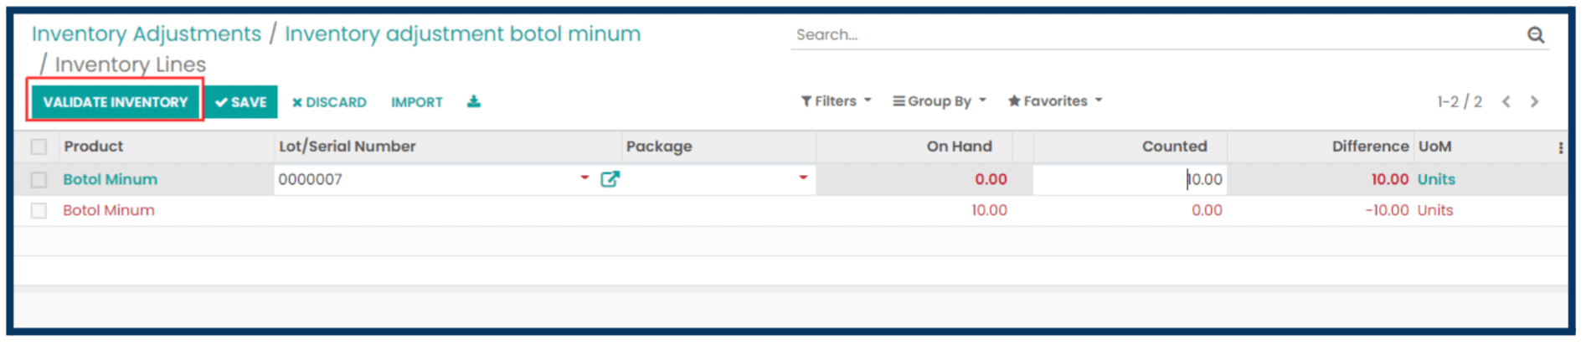Screen dimensions: 1586x345
Task: Click the Counted quantity input field
Action: [1130, 179]
